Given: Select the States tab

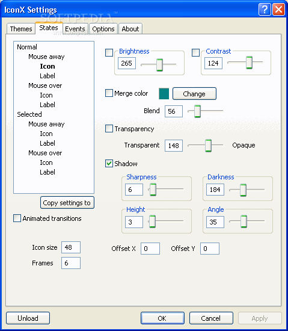Looking at the screenshot, I should [x=49, y=28].
